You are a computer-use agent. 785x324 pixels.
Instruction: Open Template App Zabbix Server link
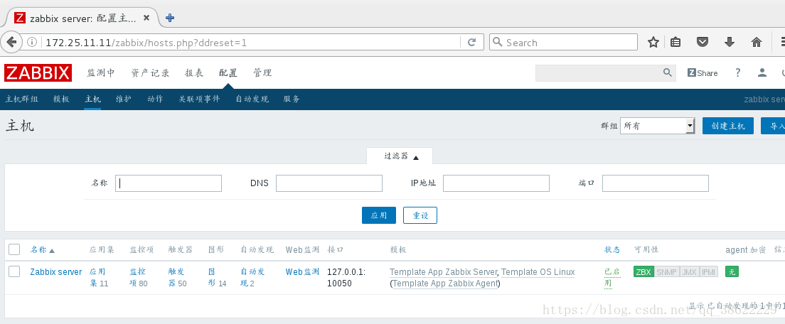[x=443, y=272]
